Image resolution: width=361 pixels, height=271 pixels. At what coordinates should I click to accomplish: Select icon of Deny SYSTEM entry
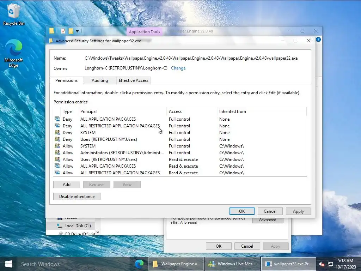tap(57, 133)
